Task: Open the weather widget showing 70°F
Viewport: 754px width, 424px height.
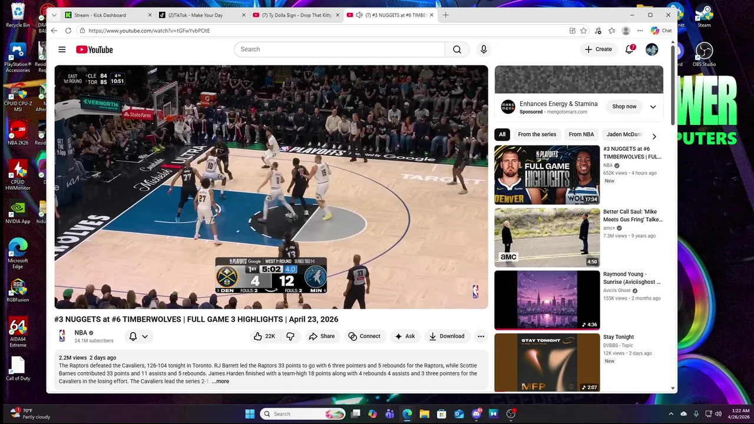Action: click(29, 413)
